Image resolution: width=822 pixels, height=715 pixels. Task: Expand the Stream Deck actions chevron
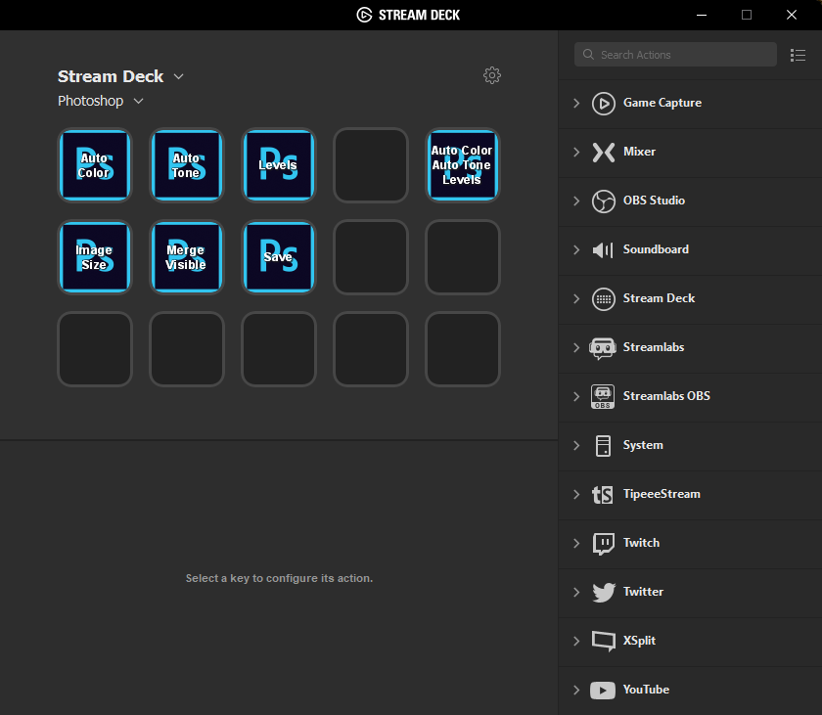click(576, 299)
